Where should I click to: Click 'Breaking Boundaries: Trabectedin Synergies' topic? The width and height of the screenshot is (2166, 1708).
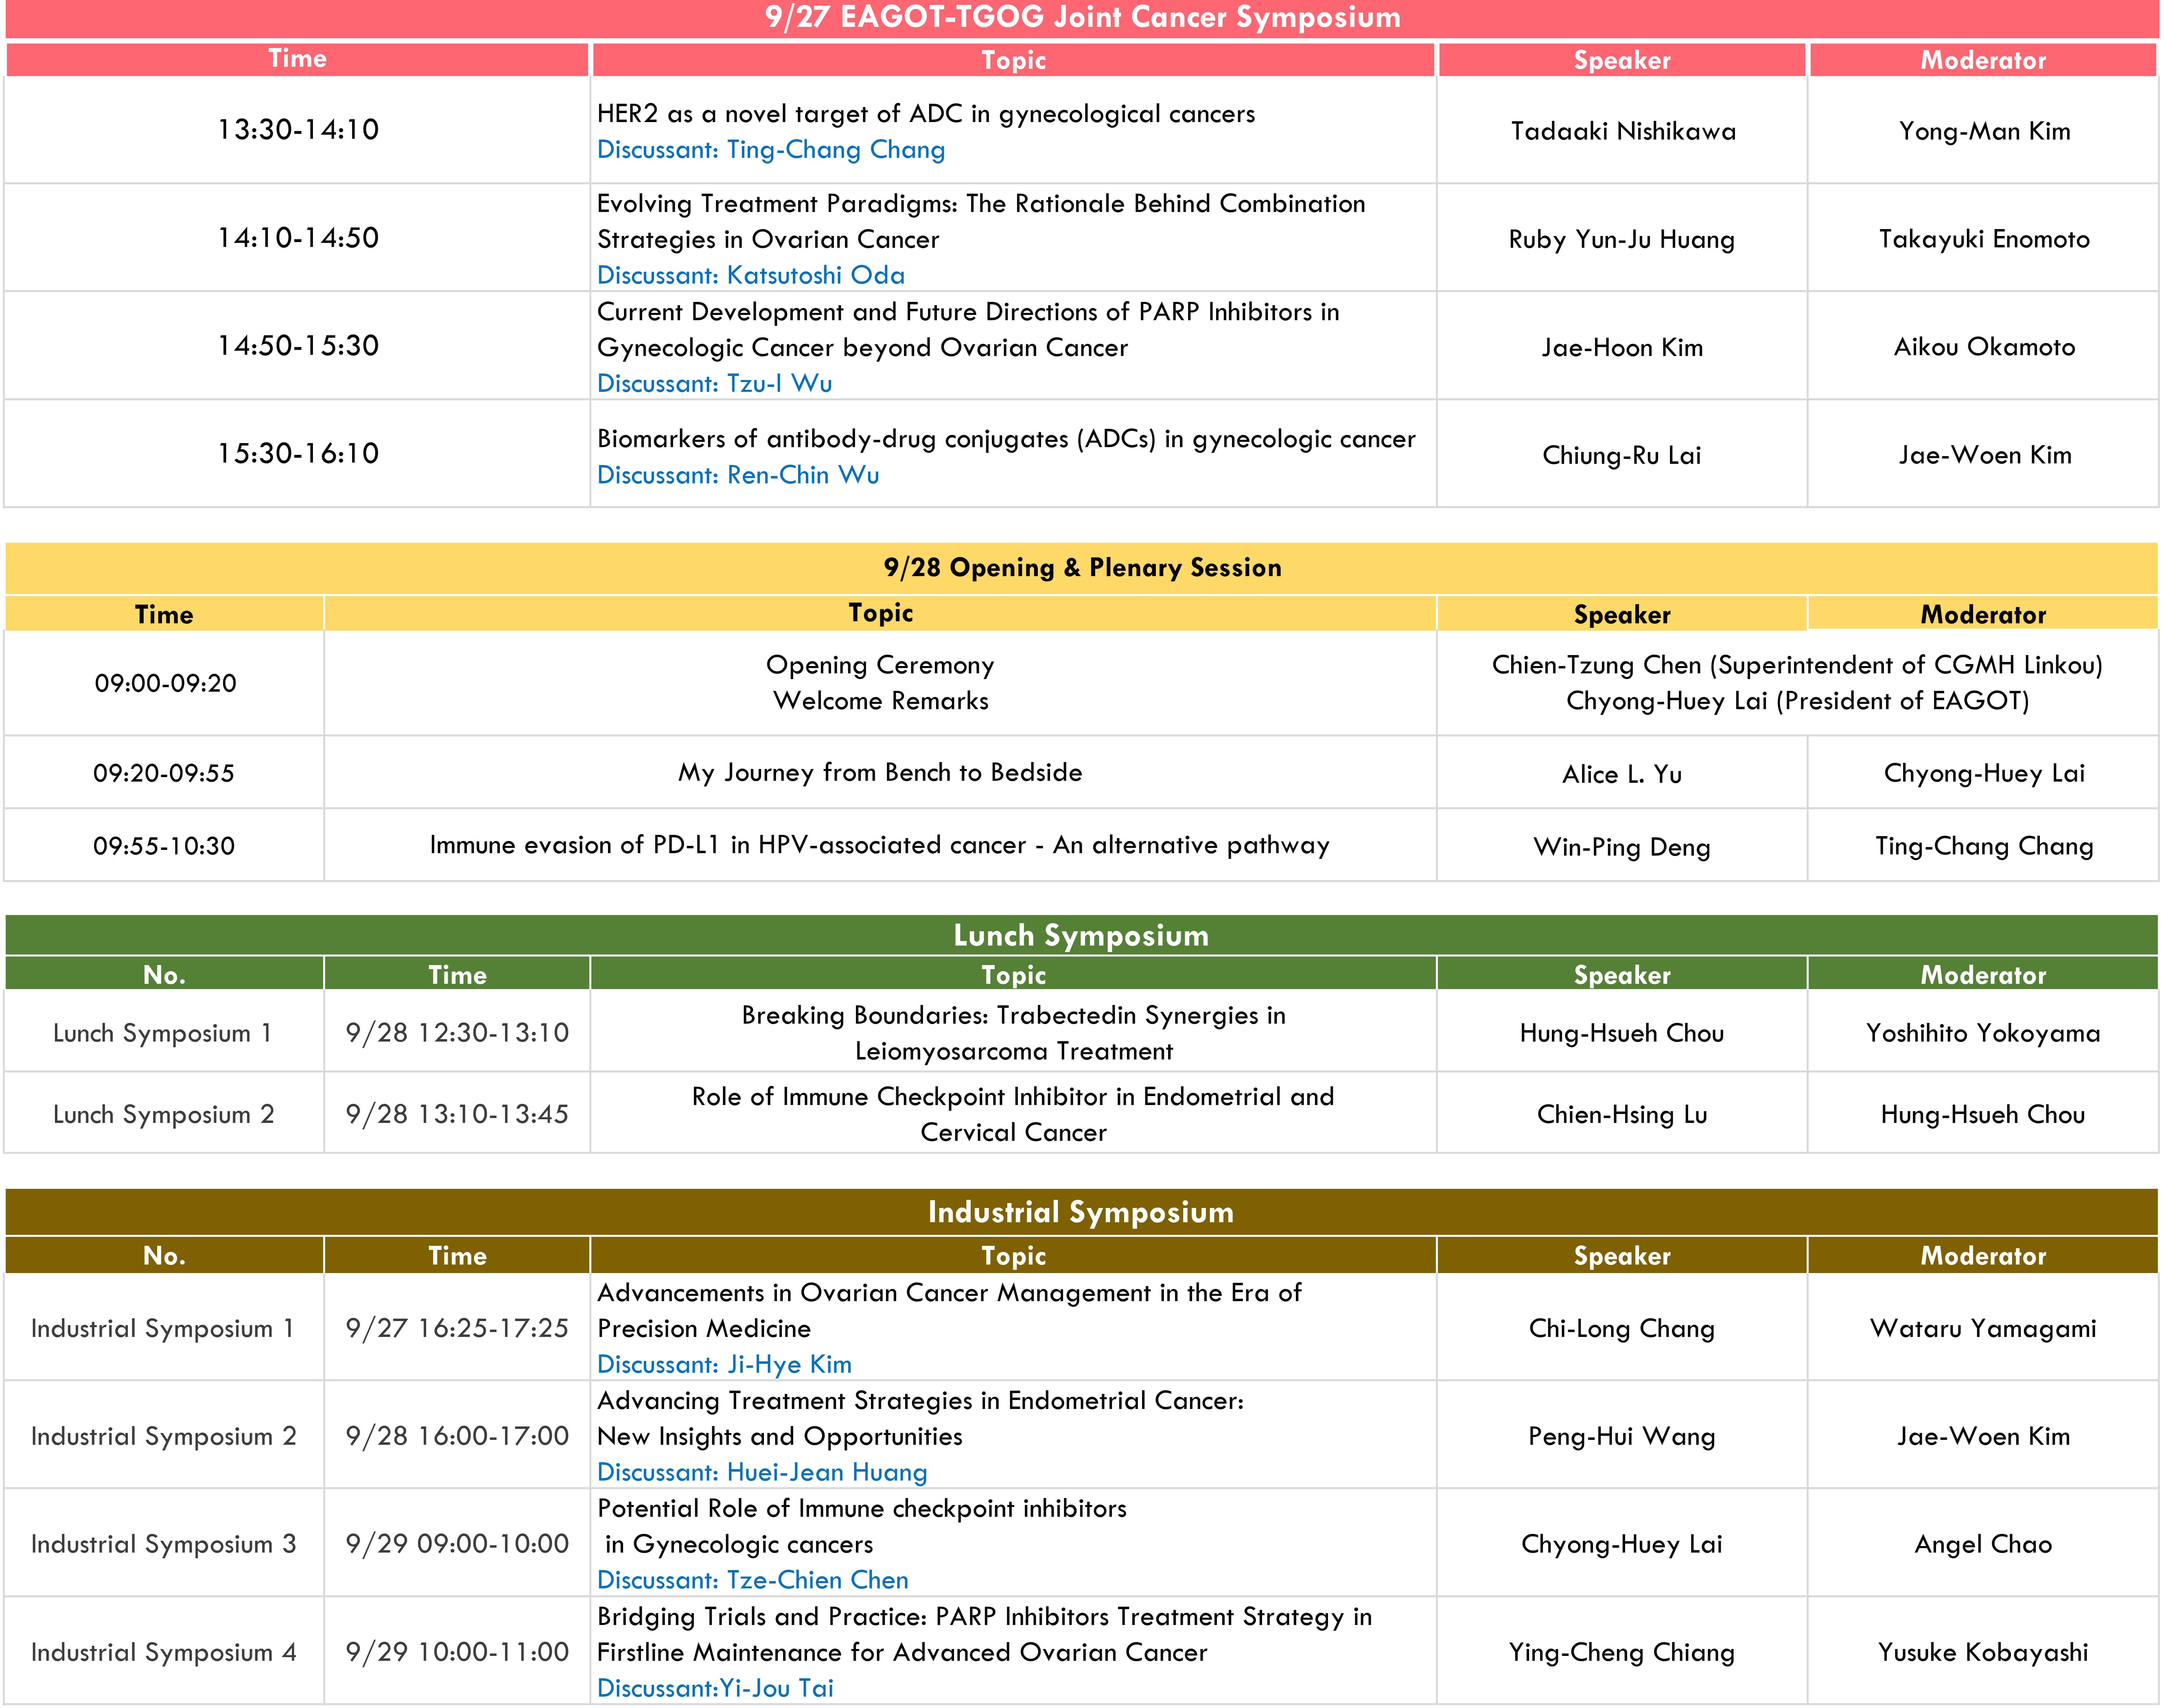tap(1013, 1034)
